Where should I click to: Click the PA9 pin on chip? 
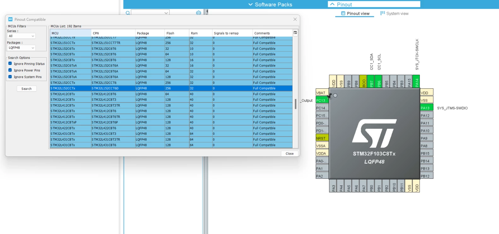427,138
